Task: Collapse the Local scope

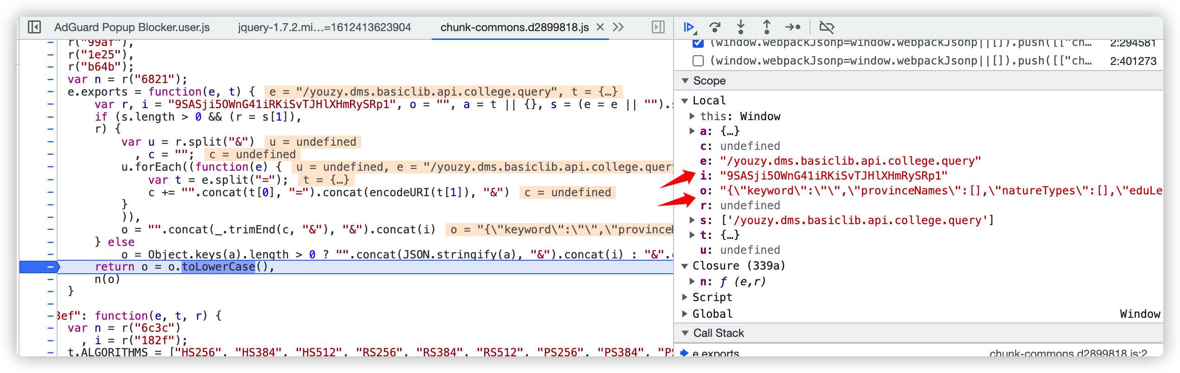Action: click(685, 101)
